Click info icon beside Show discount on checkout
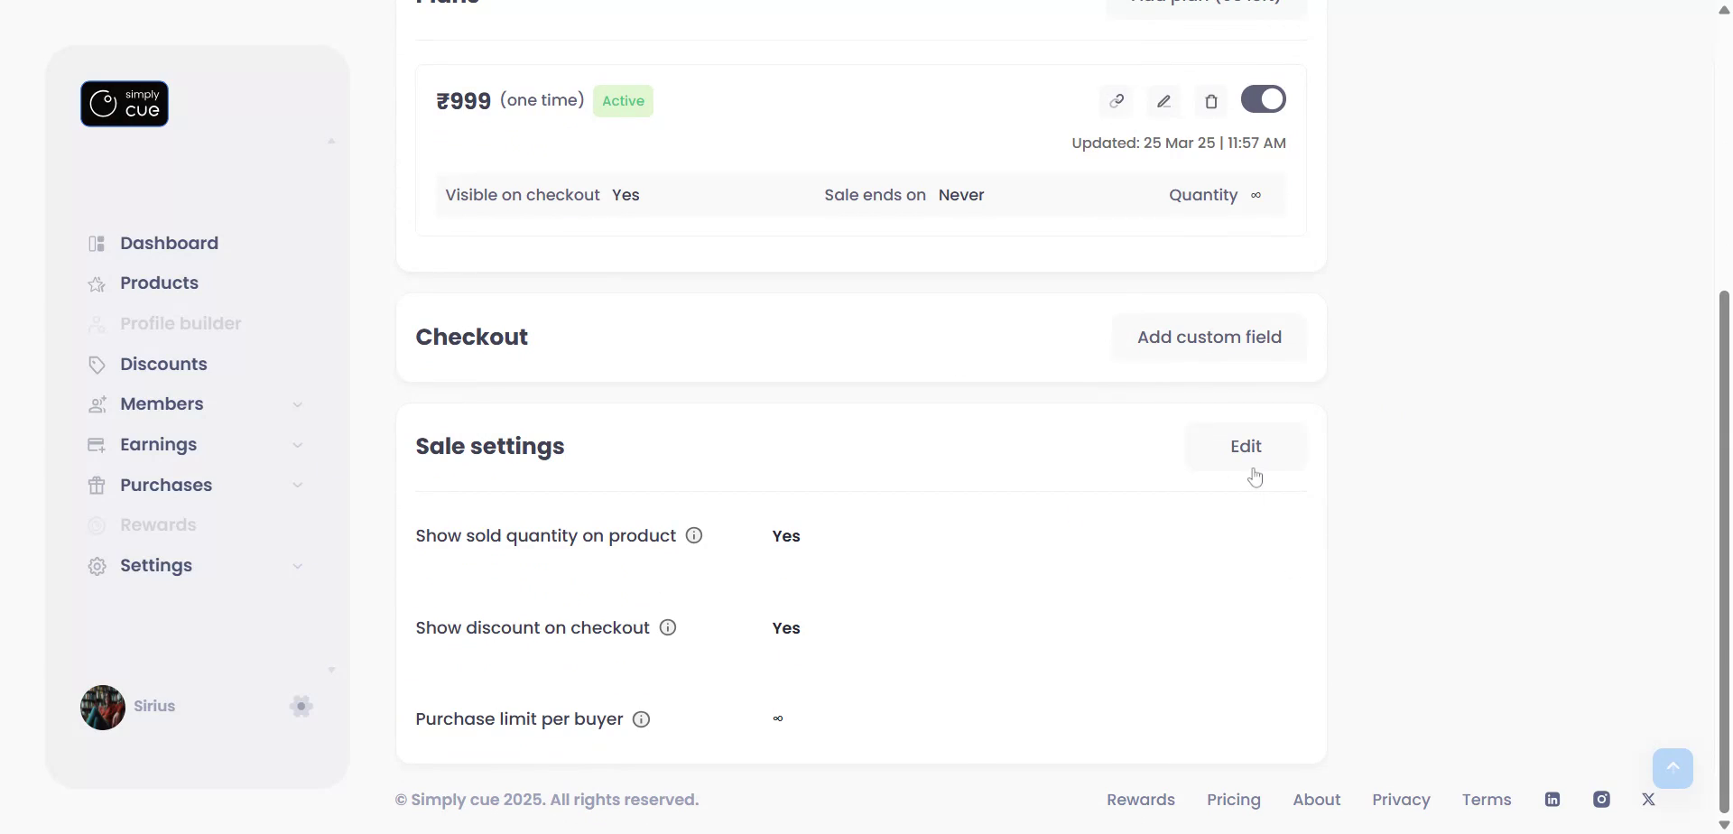This screenshot has width=1733, height=834. 668,627
